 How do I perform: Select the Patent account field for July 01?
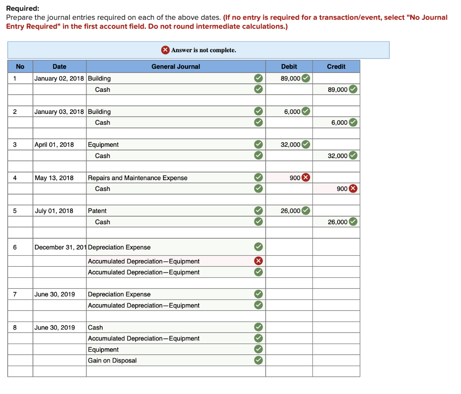tap(176, 211)
